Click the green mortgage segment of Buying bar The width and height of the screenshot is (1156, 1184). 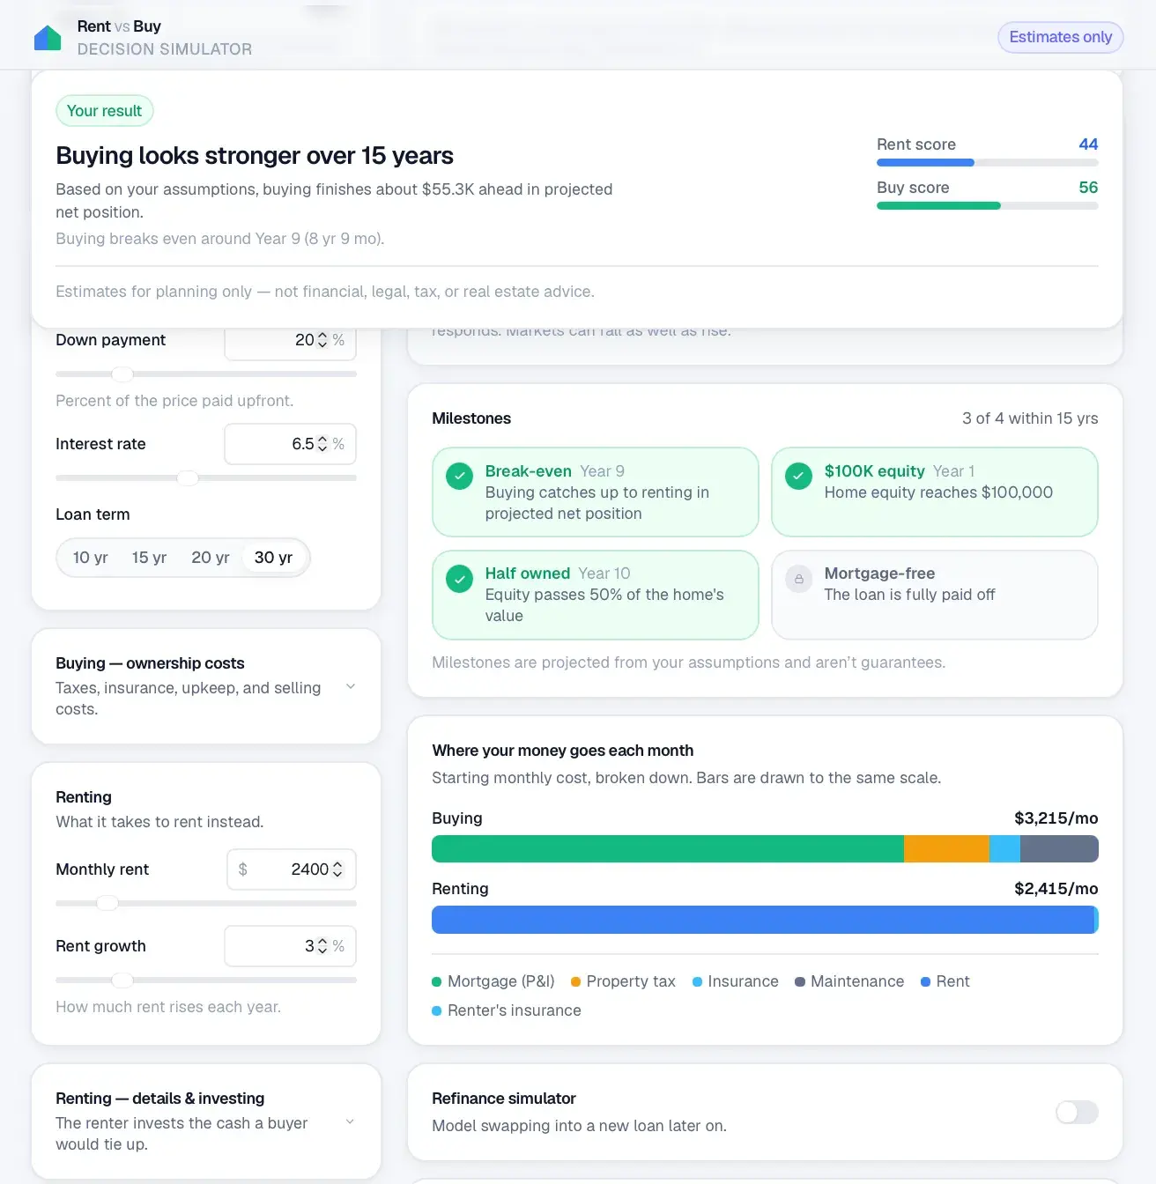click(668, 849)
